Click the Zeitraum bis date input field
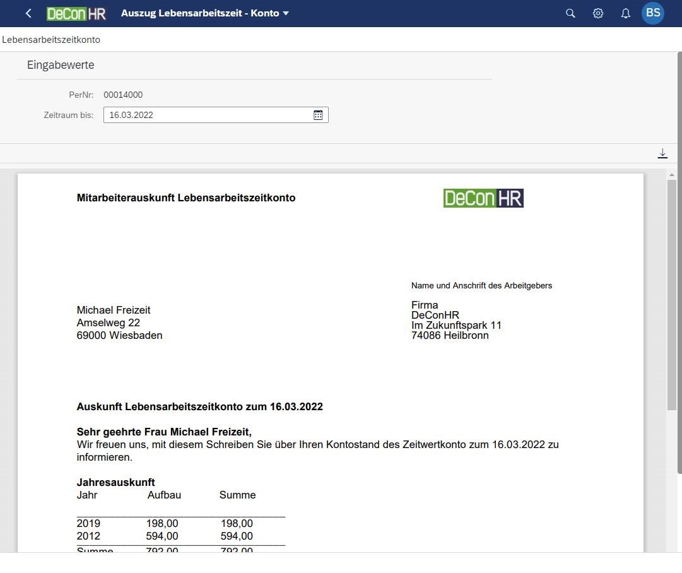The height and width of the screenshot is (573, 682). coord(208,115)
